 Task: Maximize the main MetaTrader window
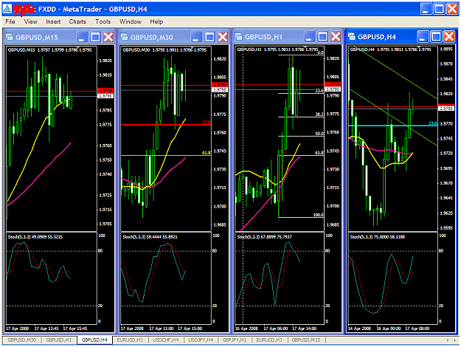[440, 9]
